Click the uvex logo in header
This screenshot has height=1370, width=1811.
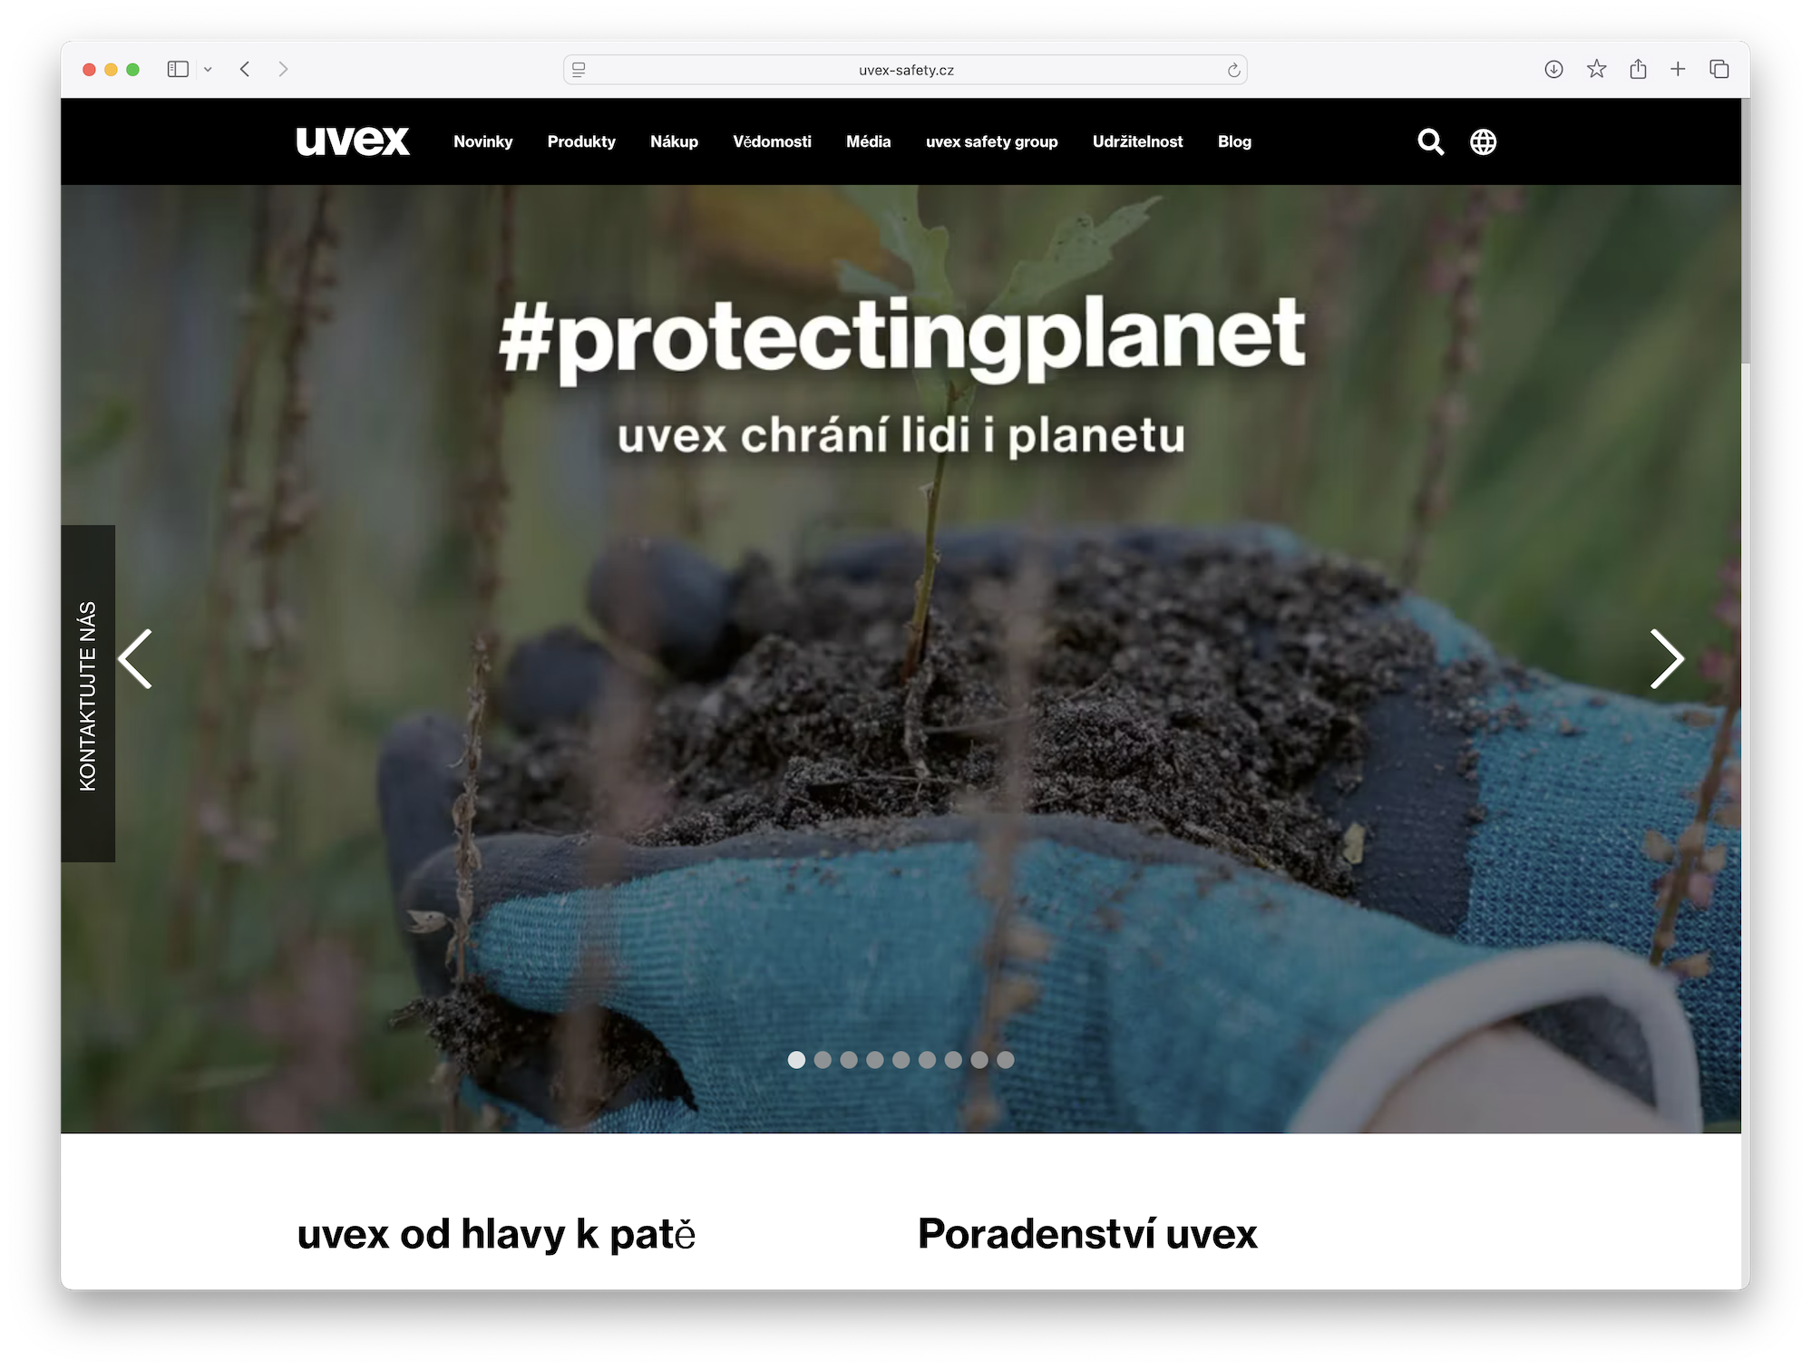point(353,141)
